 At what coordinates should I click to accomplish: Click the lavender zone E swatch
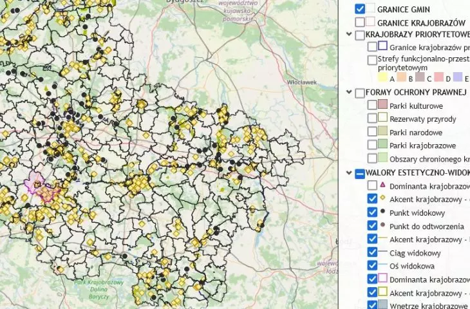pyautogui.click(x=457, y=77)
